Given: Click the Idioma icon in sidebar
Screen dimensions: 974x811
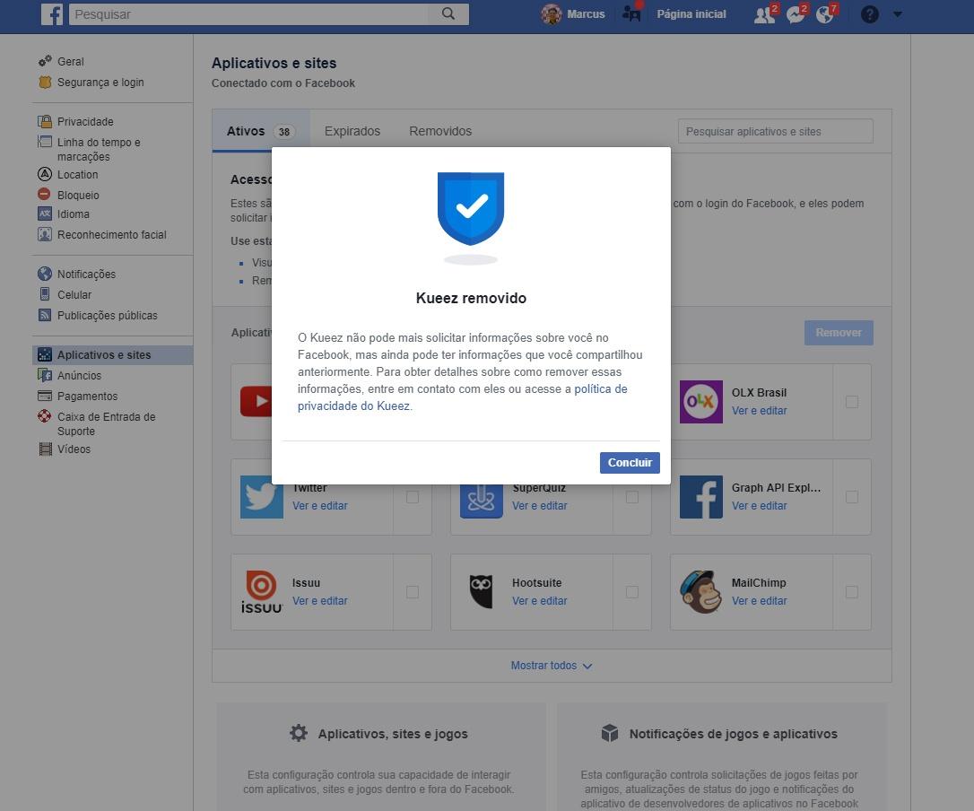Looking at the screenshot, I should pyautogui.click(x=45, y=214).
